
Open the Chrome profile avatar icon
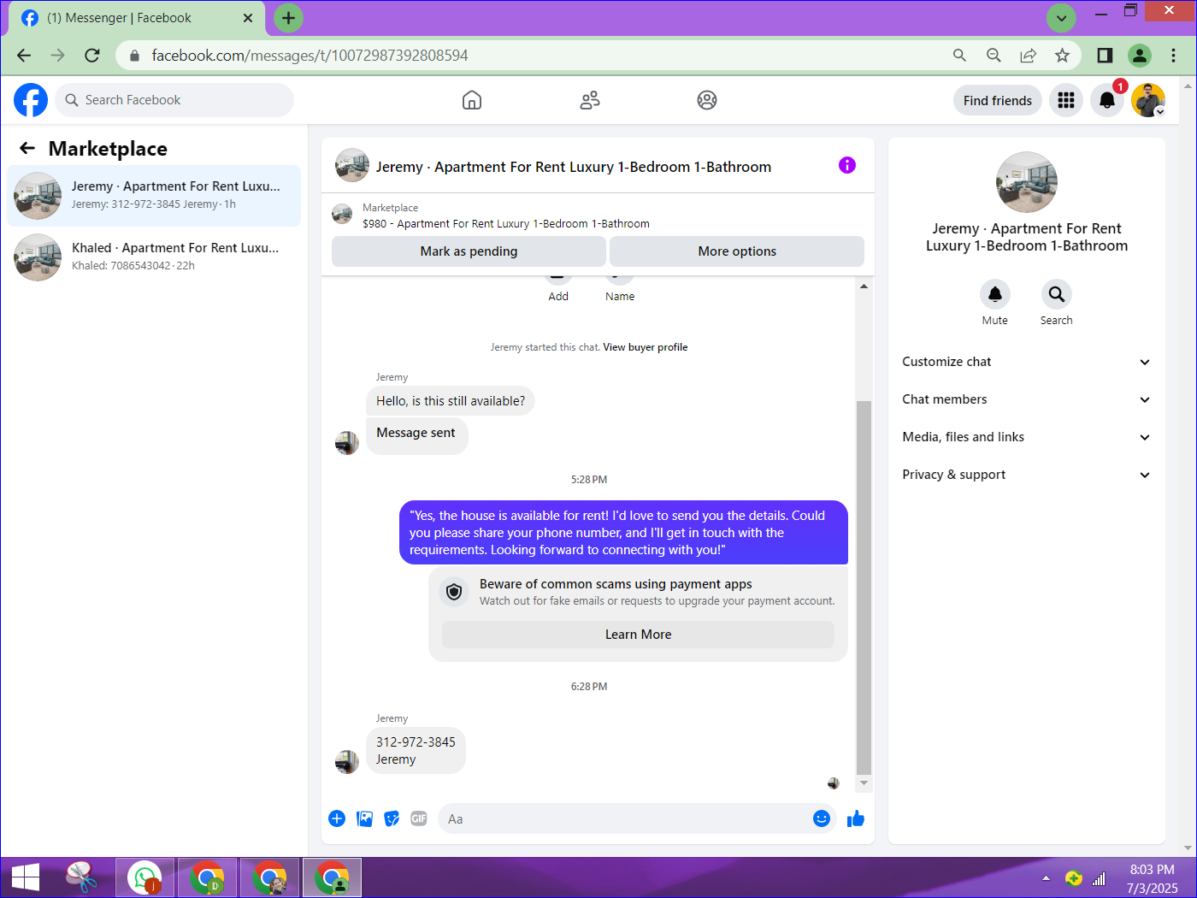point(1140,56)
